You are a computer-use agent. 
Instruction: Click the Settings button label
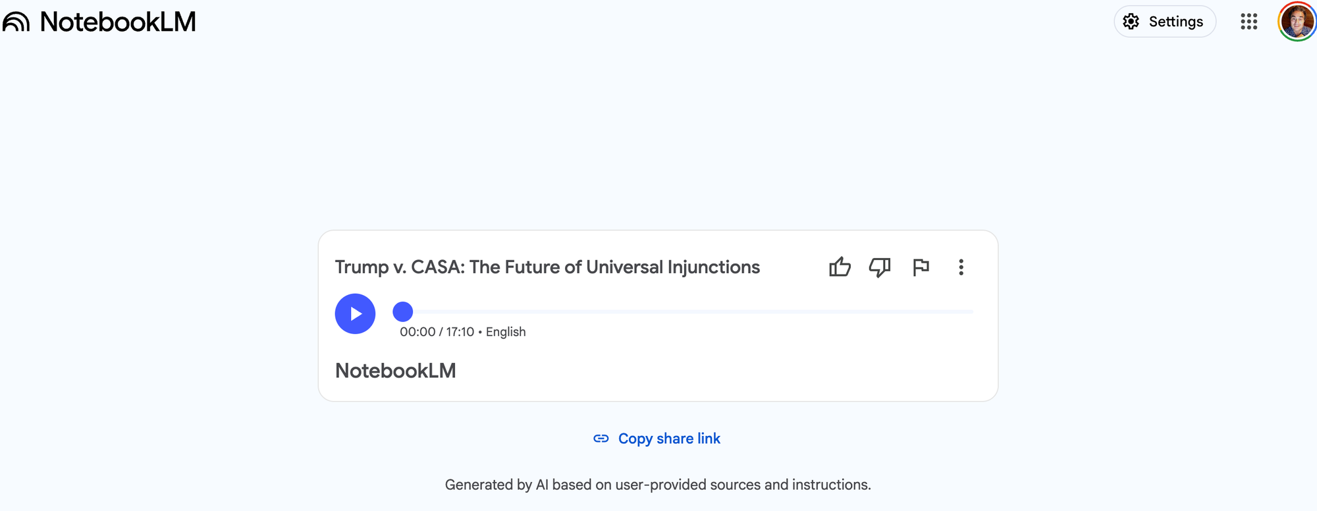[x=1175, y=22]
